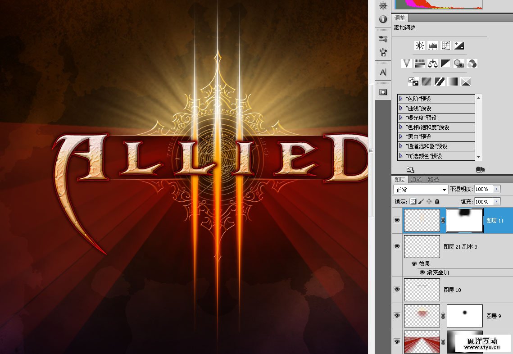
Task: Switch adjustments panel to expanded view
Action: (x=410, y=169)
